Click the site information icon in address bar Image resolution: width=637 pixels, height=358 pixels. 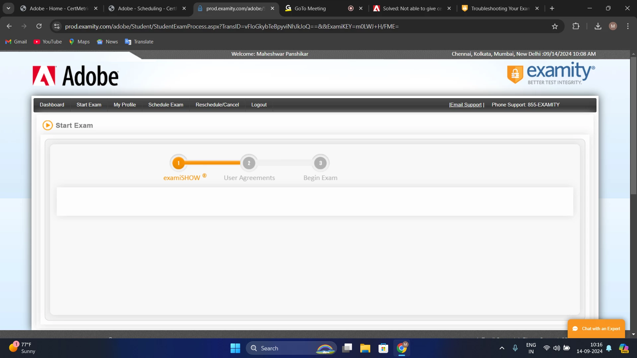(x=57, y=26)
